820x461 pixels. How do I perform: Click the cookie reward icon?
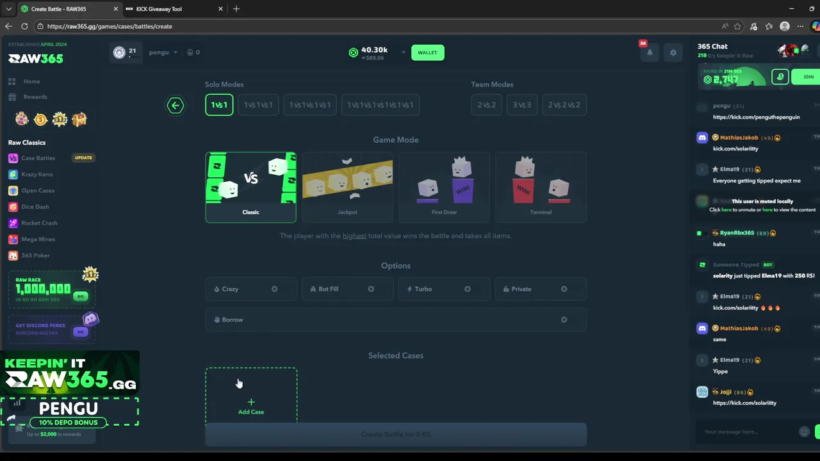coord(22,119)
